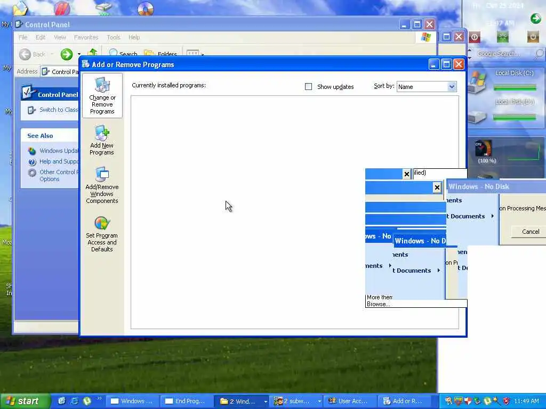Open Tools menu in Control Panel window
The image size is (546, 409).
113,37
